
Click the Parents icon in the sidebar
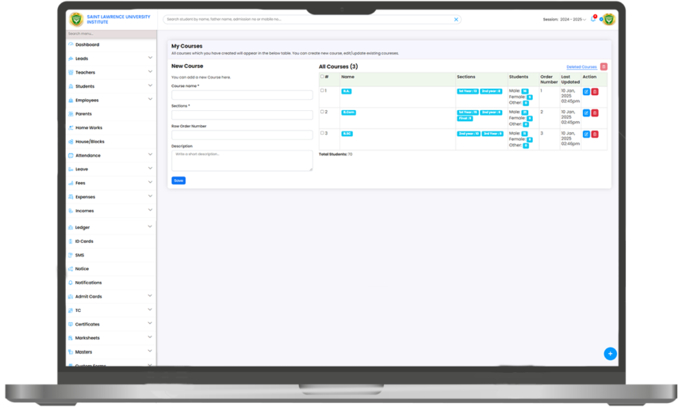pyautogui.click(x=71, y=114)
